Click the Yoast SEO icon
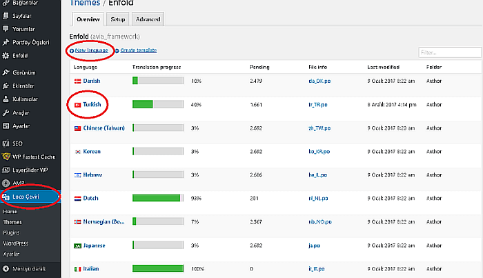 click(x=6, y=143)
